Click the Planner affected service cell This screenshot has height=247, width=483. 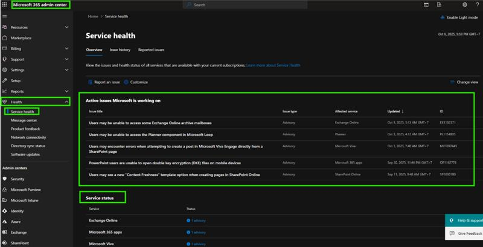tap(341, 135)
